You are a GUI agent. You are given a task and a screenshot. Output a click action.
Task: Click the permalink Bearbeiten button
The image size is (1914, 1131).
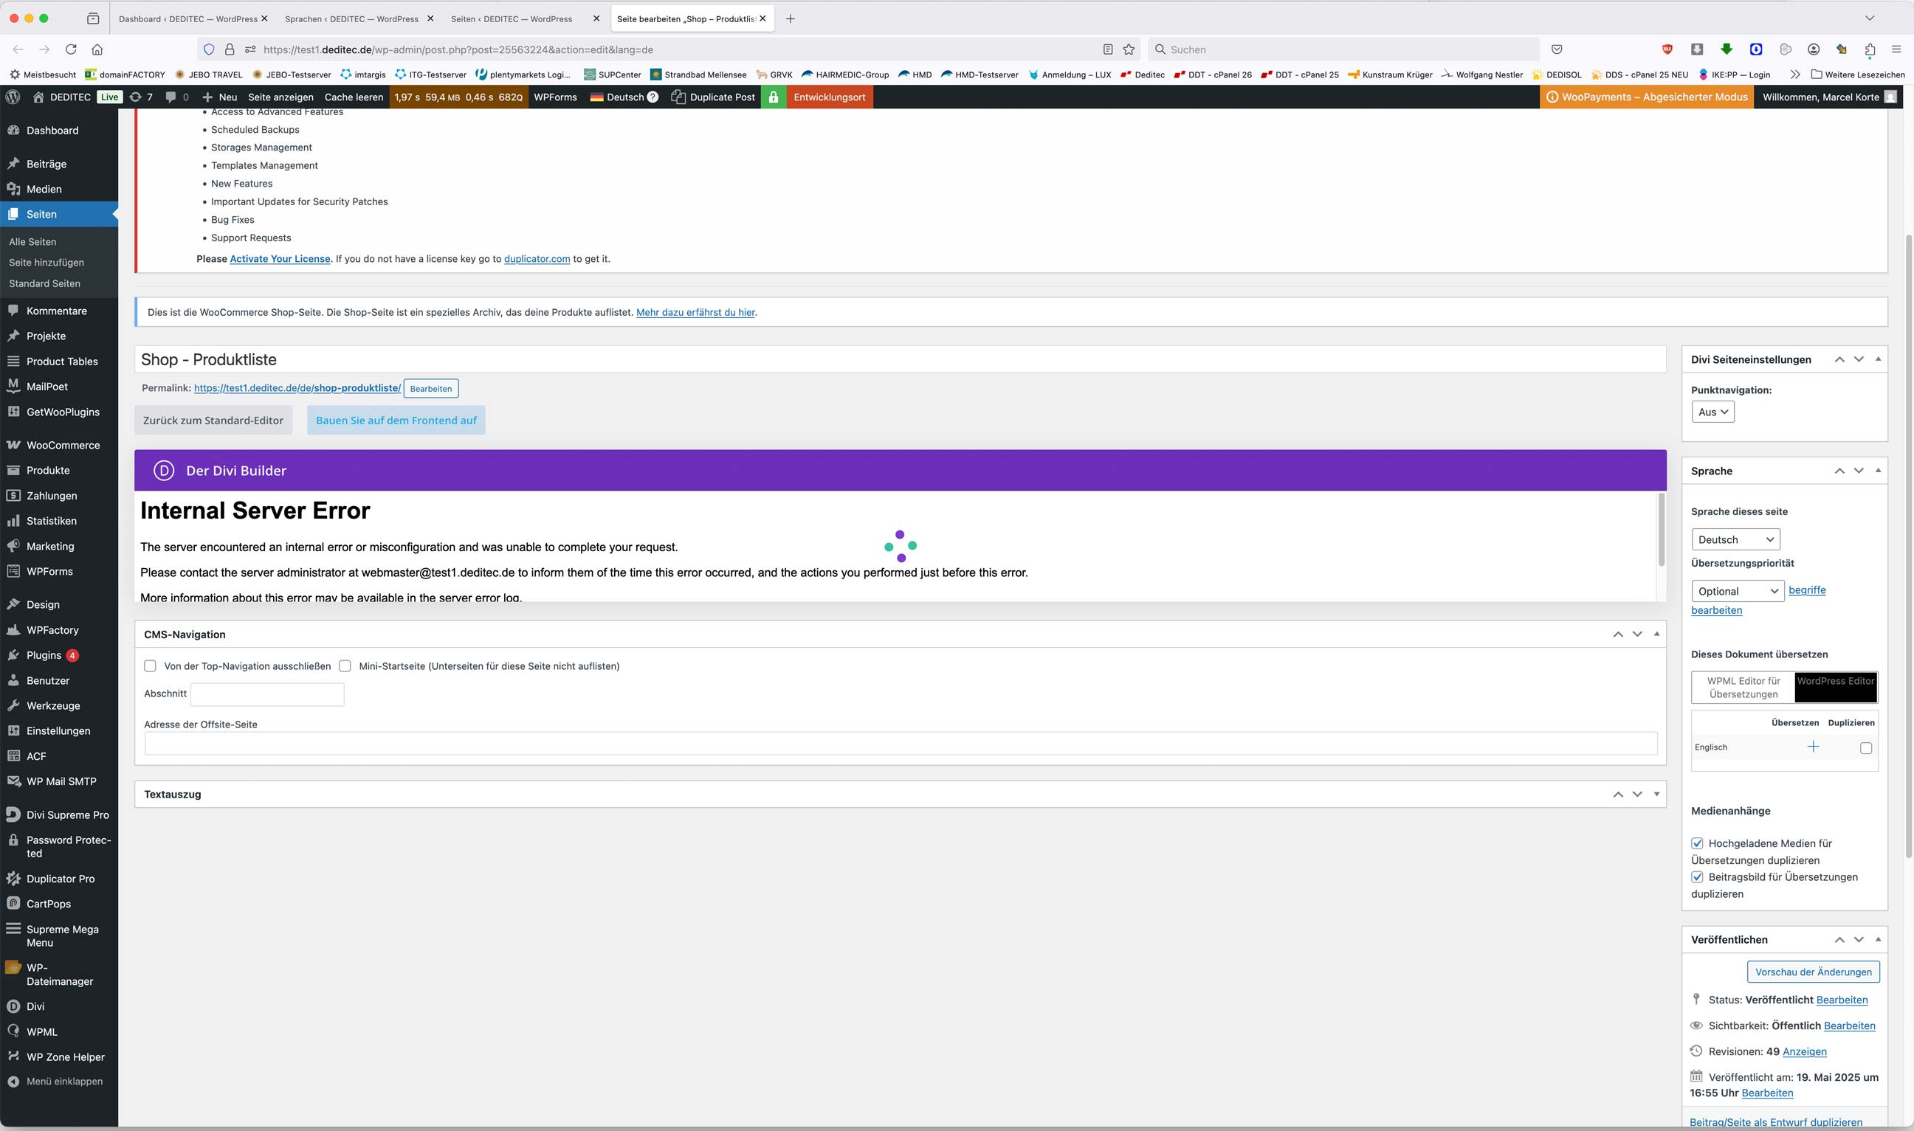pos(431,389)
